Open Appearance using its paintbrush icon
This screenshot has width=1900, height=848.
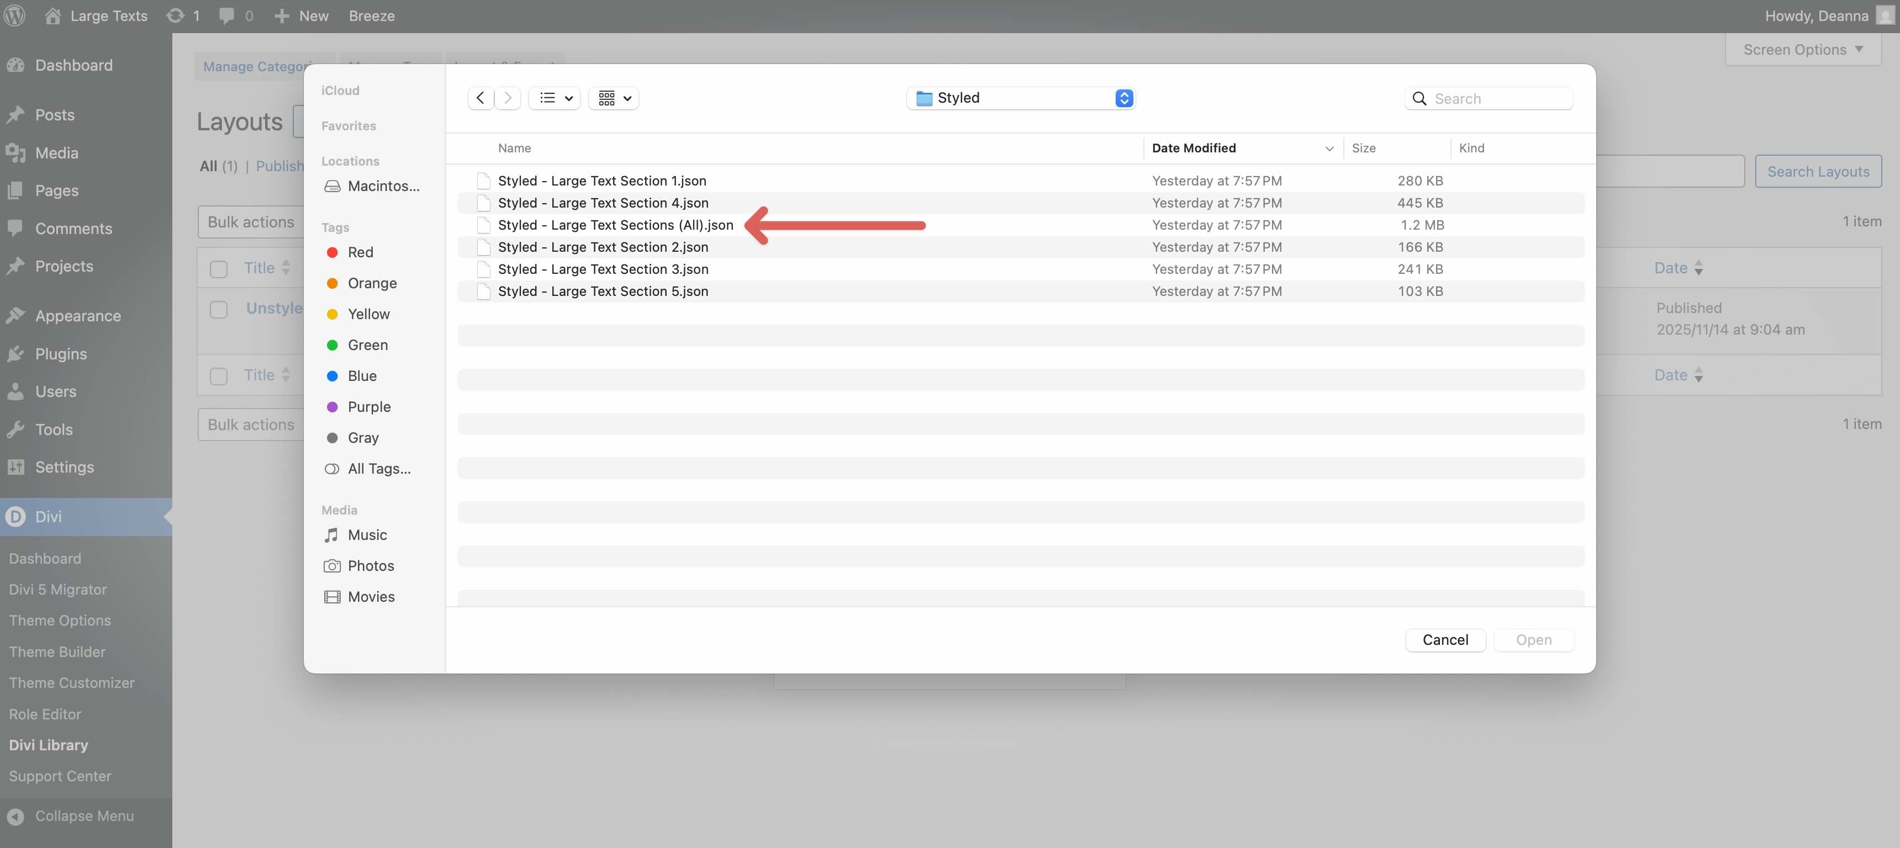coord(16,315)
